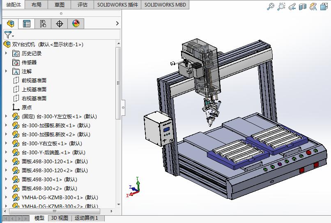Click the part icon of 面板.498-300<1>
This screenshot has height=223, width=331.
[16, 180]
